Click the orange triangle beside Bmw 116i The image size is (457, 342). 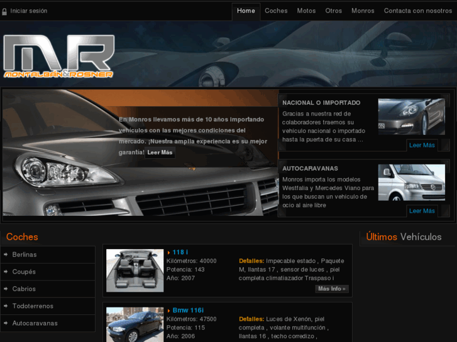point(168,311)
